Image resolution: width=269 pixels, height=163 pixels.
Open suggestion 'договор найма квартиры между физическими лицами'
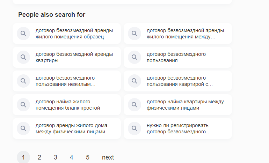point(178,105)
